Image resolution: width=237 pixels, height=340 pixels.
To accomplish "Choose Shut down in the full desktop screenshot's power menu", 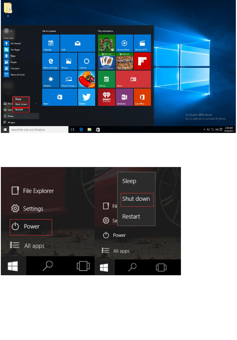I will tap(21, 104).
